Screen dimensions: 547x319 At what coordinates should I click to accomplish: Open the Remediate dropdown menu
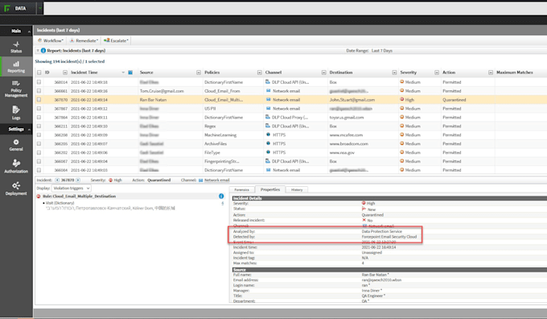pos(84,40)
